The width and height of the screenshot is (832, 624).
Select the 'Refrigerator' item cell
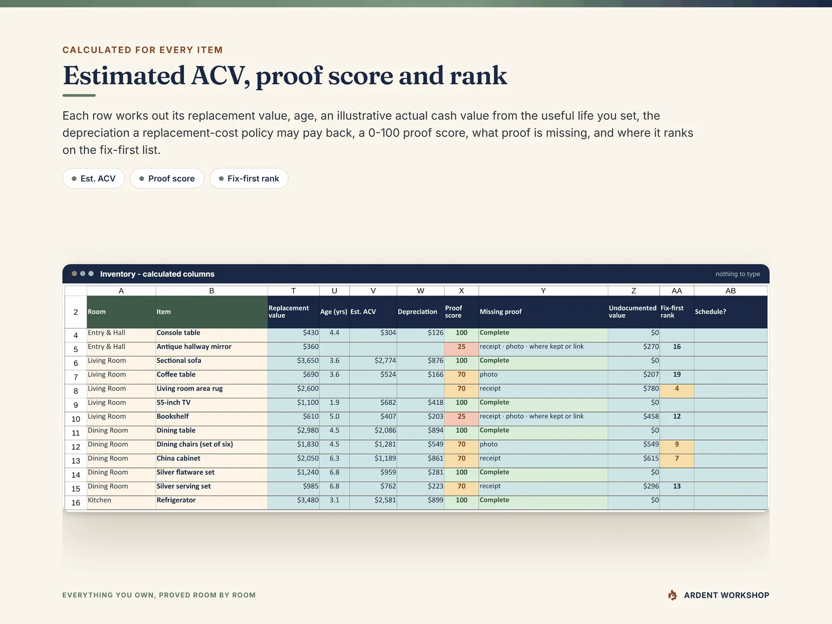pyautogui.click(x=212, y=503)
